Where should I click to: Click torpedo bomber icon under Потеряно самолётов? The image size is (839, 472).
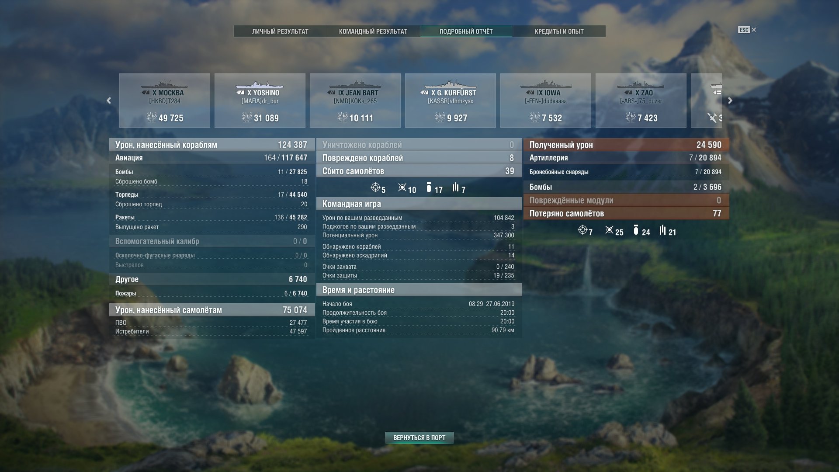point(663,230)
